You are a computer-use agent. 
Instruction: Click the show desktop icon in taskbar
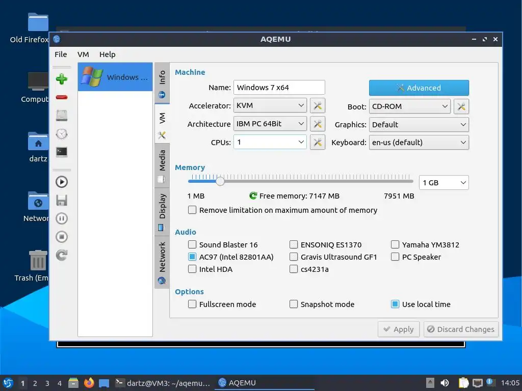click(104, 383)
